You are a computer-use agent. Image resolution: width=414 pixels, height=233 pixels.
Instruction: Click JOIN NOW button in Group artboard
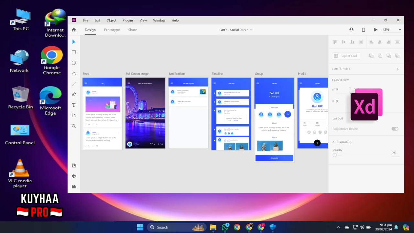[x=274, y=158]
